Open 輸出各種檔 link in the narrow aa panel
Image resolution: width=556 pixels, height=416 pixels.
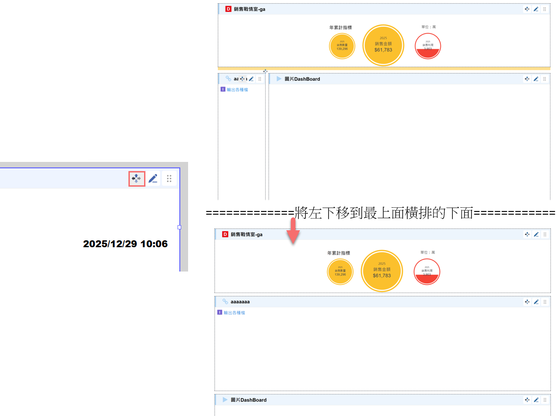(x=237, y=90)
